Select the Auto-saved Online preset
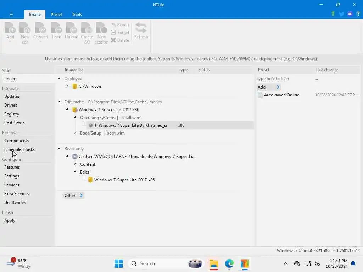Image resolution: width=363 pixels, height=272 pixels. point(281,95)
